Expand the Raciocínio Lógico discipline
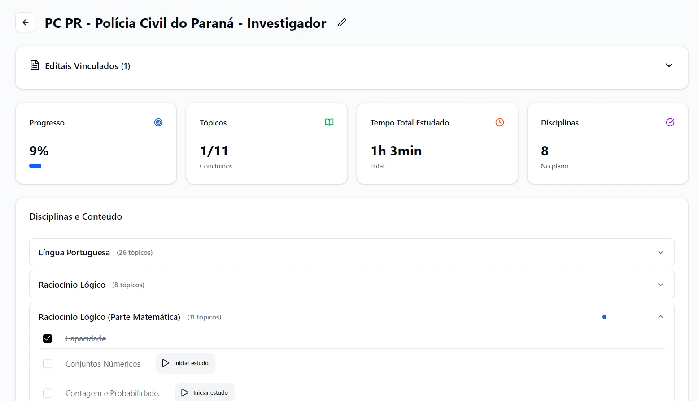Screen dimensions: 698x401 pos(660,285)
